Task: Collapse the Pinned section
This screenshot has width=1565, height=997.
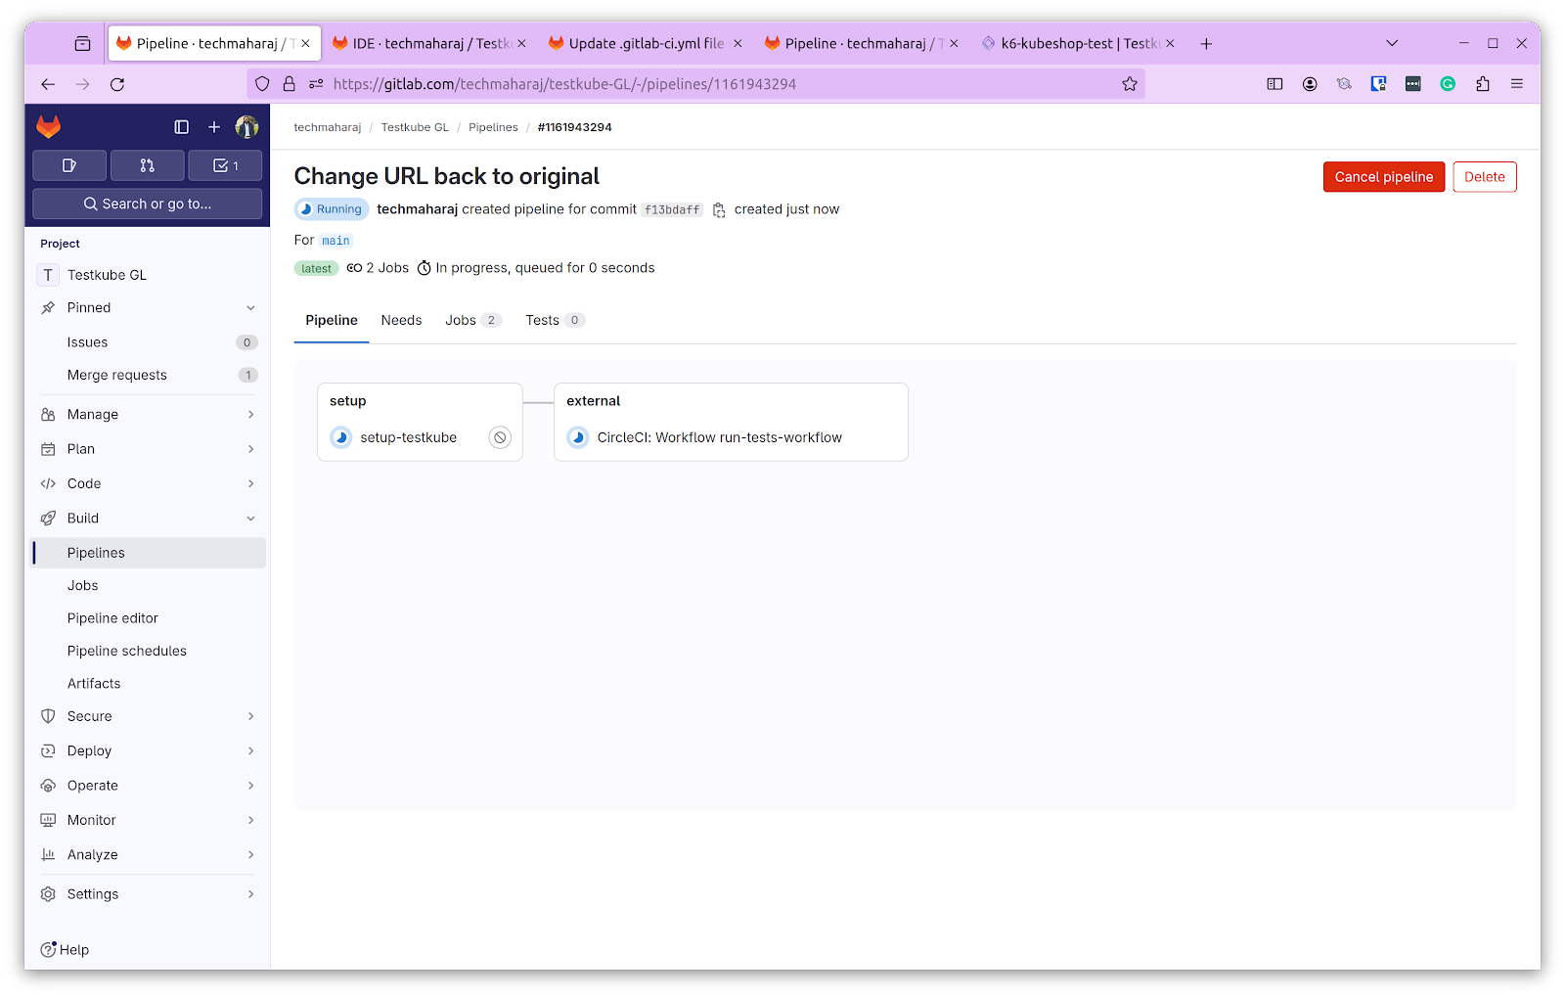Action: pos(148,307)
